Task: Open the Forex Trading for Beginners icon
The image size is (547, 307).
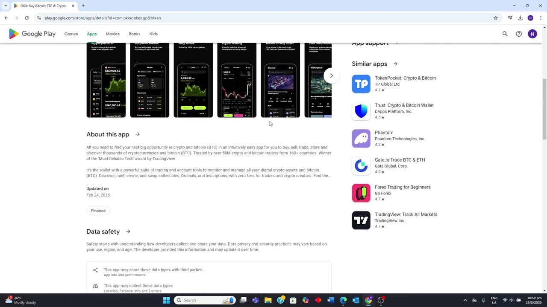Action: [361, 193]
